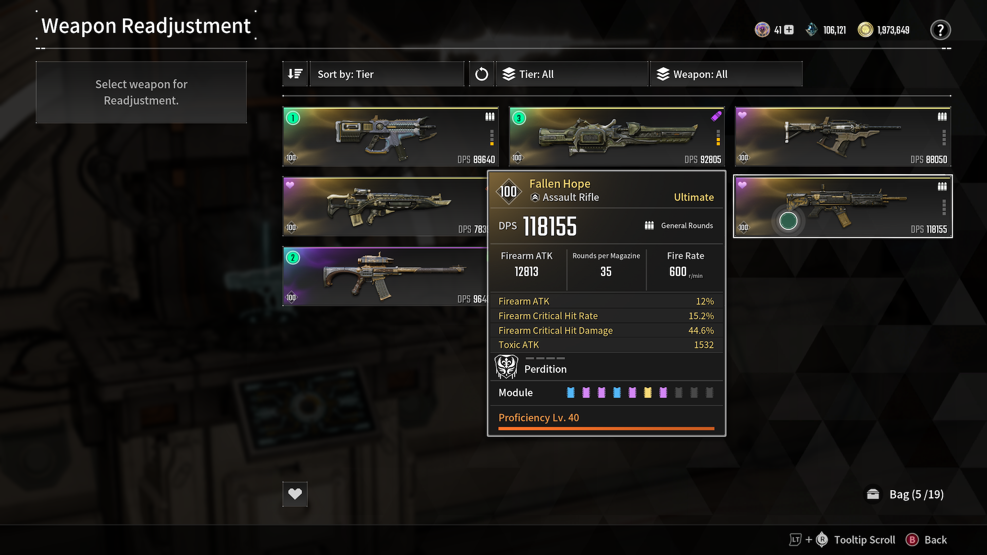Click the Proficiency Lv. 40 progress bar
Screen dimensions: 987x555
click(606, 428)
